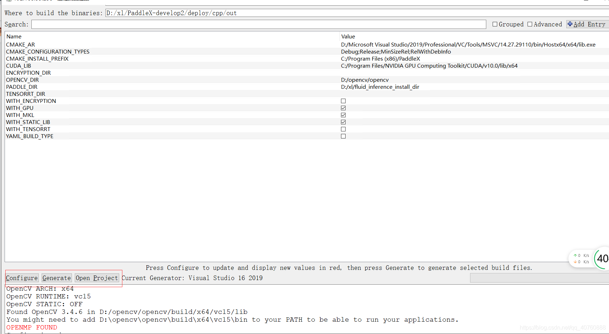Select the WITH_GPU entry name
Screen dimensions: 609x334
coord(20,108)
